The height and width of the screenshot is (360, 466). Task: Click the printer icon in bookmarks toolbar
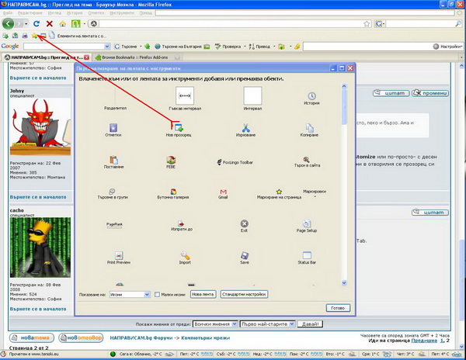[x=25, y=36]
